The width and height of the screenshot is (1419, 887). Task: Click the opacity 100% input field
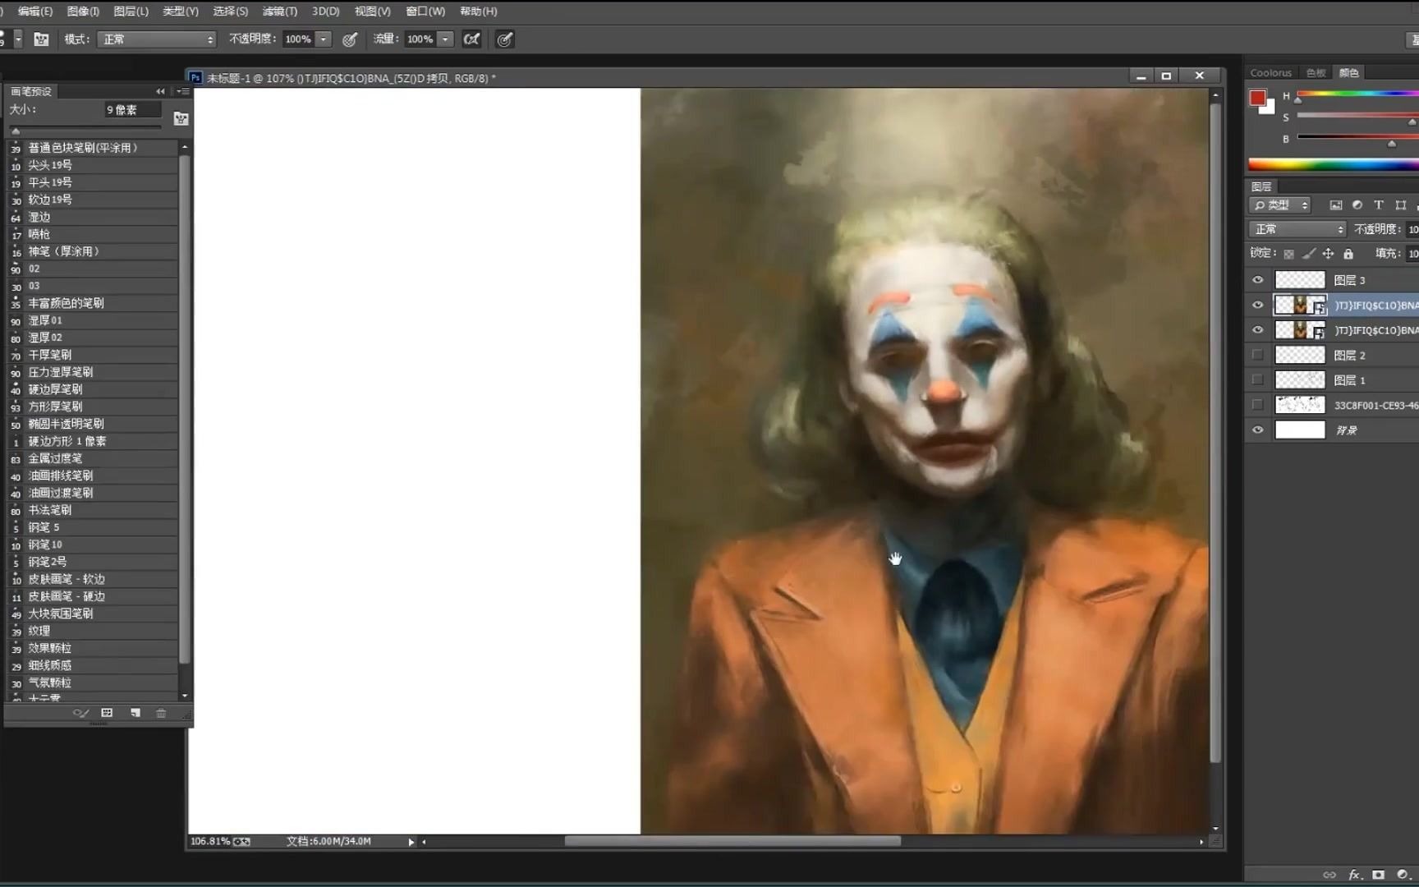298,39
